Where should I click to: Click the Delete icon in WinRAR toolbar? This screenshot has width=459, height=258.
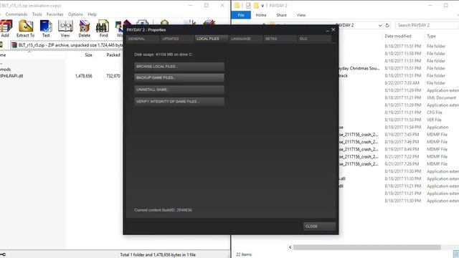[x=85, y=29]
